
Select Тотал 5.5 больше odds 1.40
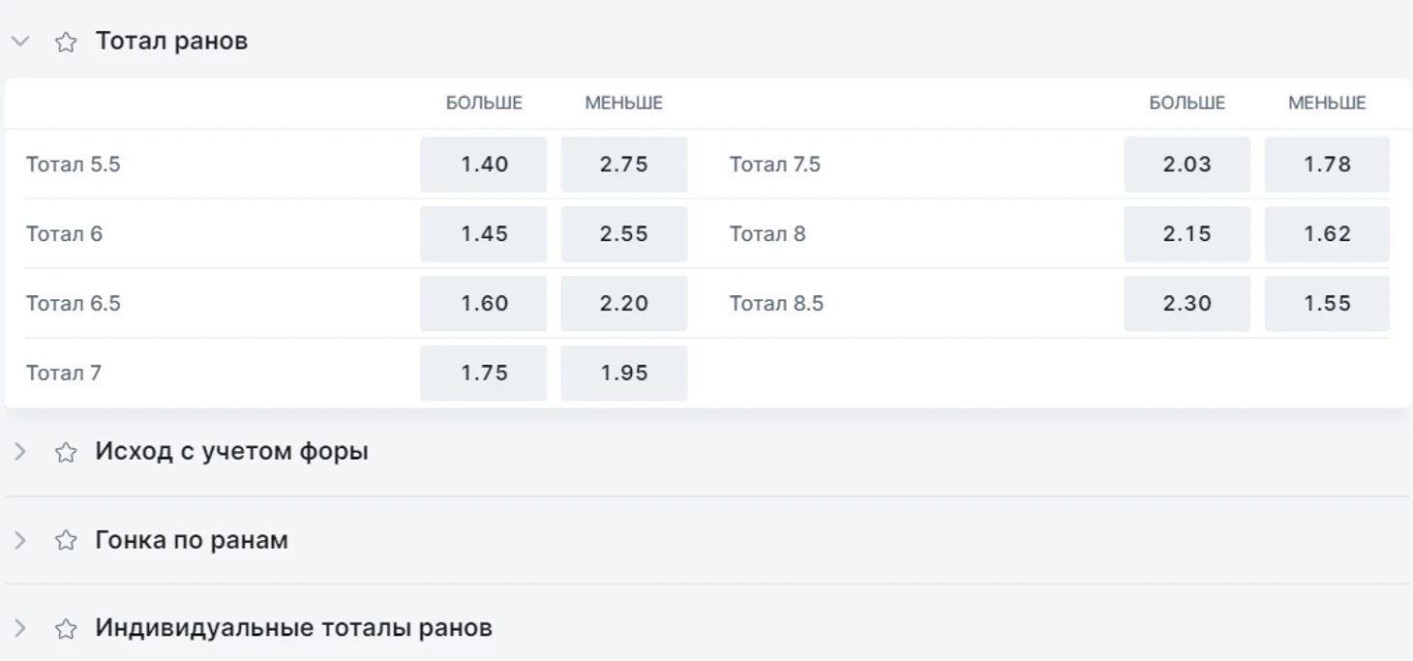(483, 165)
